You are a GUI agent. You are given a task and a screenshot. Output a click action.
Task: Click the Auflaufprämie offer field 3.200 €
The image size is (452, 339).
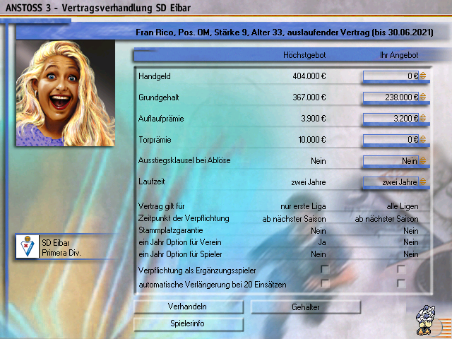391,118
